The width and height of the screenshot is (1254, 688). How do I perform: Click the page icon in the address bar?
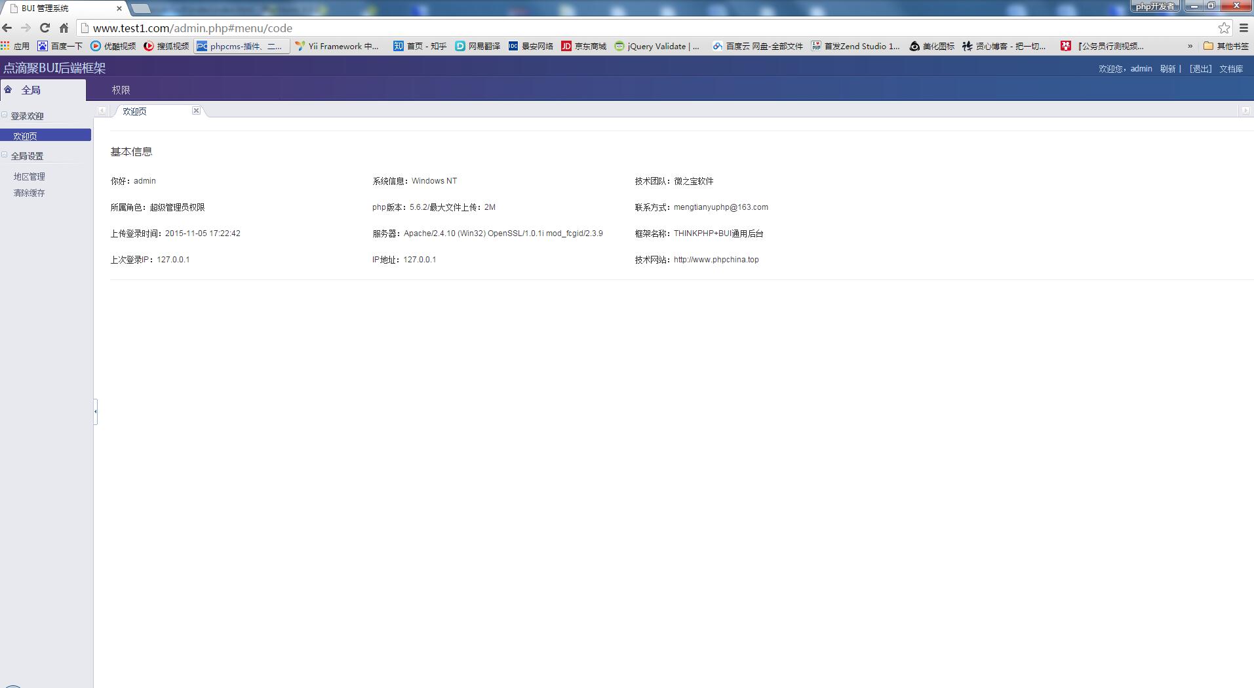[x=85, y=28]
